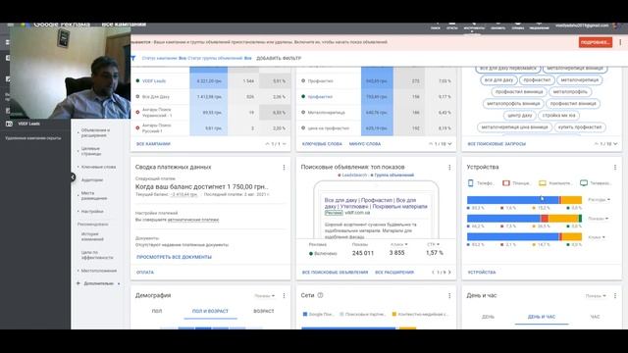628x353 pixels.
Task: Click ПРОСМОТРЕТЬ ВСЕ ДОКУМЕНТЫ link
Action: [x=175, y=257]
